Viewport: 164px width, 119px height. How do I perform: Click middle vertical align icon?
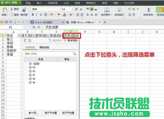pyautogui.click(x=92, y=9)
